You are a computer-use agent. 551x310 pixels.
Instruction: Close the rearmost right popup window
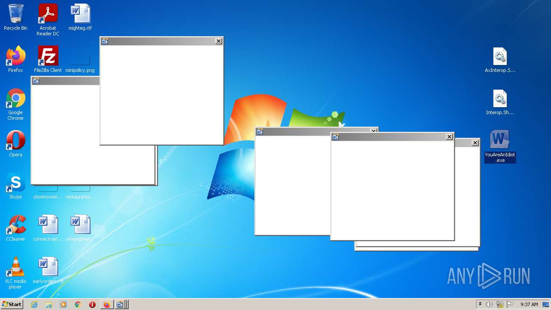475,143
